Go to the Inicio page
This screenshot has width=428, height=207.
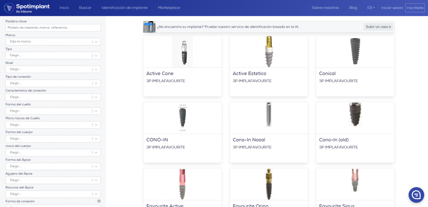point(64,8)
